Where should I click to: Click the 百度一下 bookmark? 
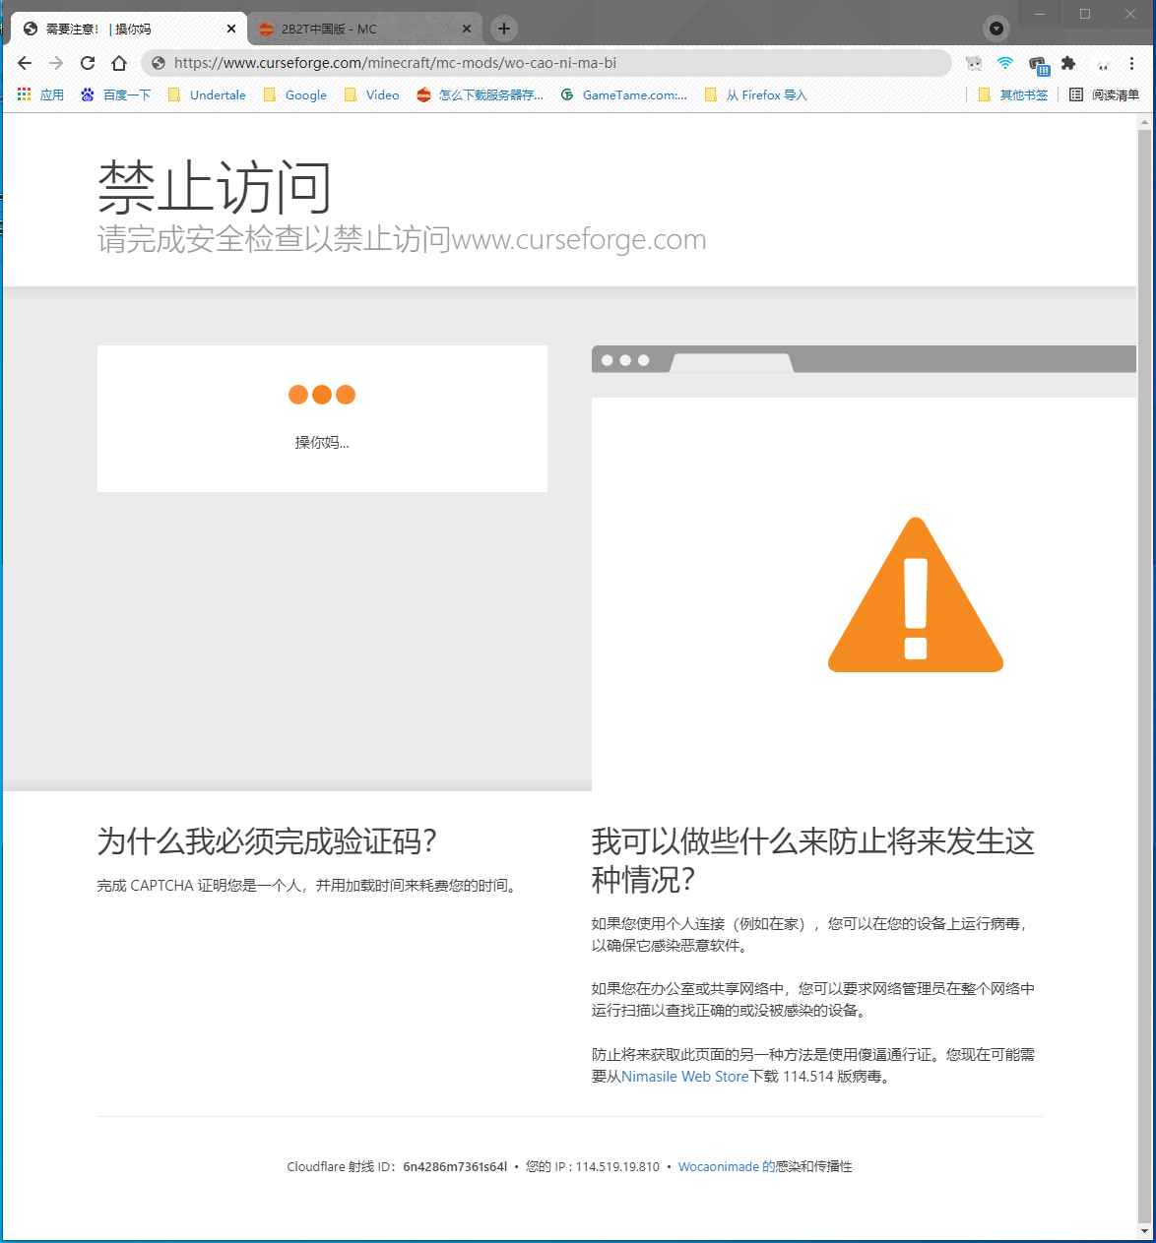pos(116,95)
